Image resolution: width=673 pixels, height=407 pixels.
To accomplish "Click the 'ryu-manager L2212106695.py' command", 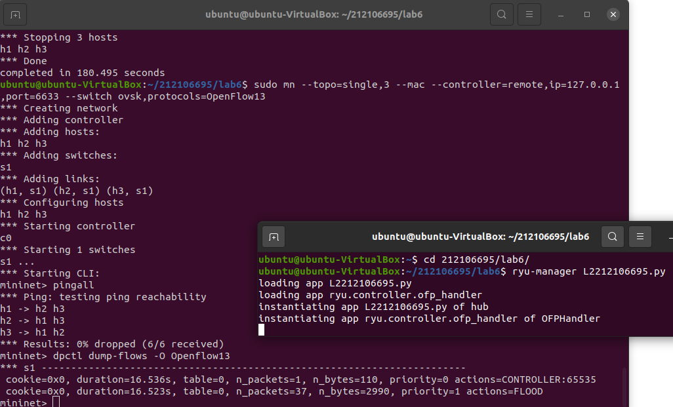I will [x=589, y=271].
